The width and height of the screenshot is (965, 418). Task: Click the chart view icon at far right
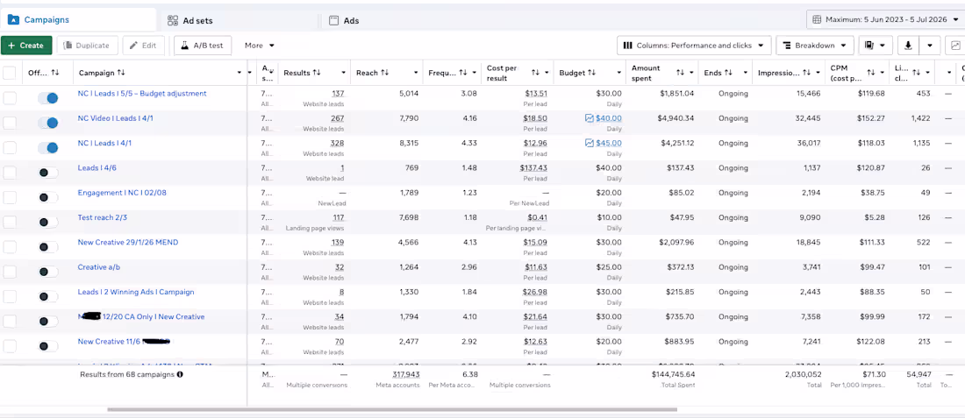coord(955,46)
